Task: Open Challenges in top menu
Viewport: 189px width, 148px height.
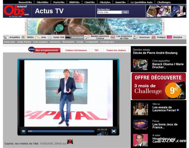Action: tap(164, 2)
